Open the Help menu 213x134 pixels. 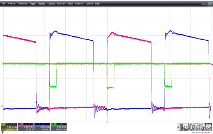[97, 3]
